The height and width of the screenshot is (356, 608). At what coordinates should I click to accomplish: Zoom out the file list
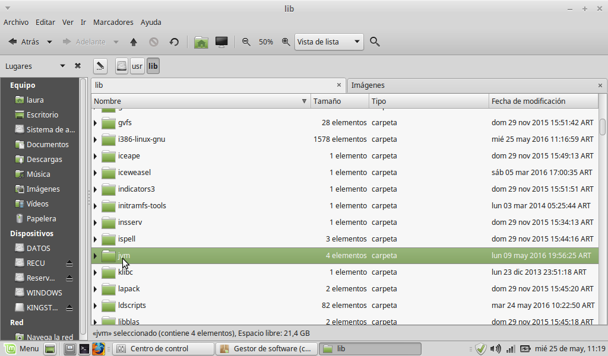pyautogui.click(x=246, y=42)
